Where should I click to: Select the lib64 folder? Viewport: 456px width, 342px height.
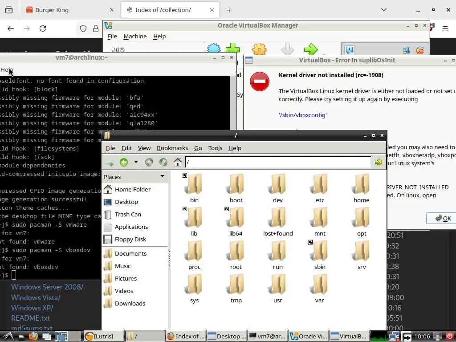point(236,218)
